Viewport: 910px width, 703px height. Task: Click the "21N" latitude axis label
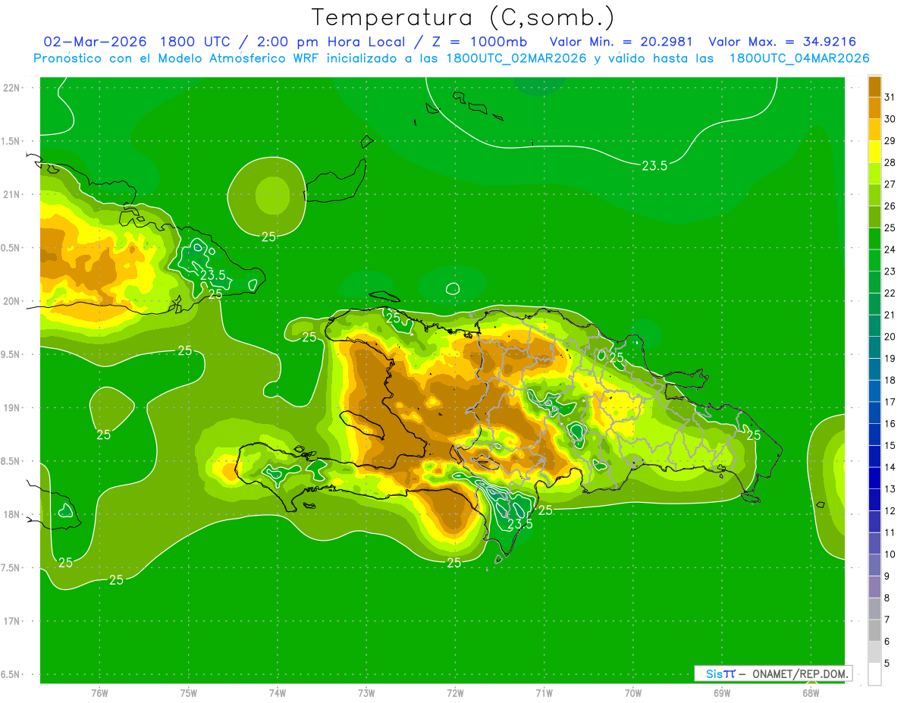(13, 195)
